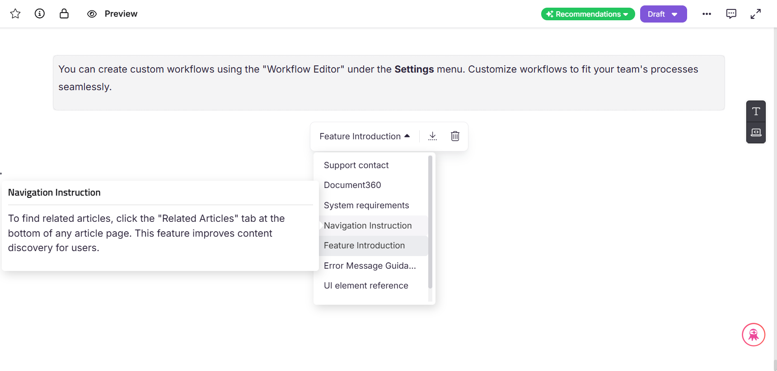The width and height of the screenshot is (777, 371).
Task: Click the code view icon below T
Action: click(x=756, y=133)
